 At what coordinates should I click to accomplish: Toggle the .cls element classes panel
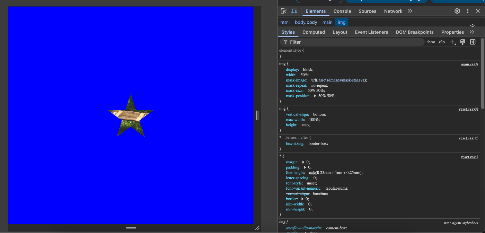442,42
